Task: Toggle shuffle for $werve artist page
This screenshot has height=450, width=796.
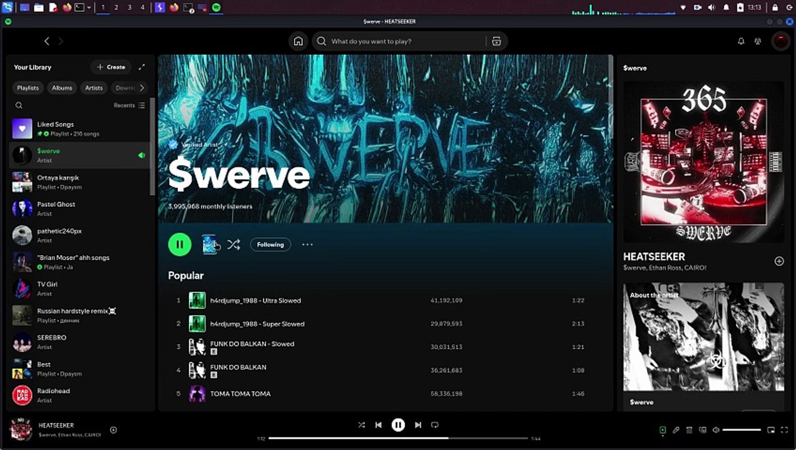Action: tap(233, 244)
